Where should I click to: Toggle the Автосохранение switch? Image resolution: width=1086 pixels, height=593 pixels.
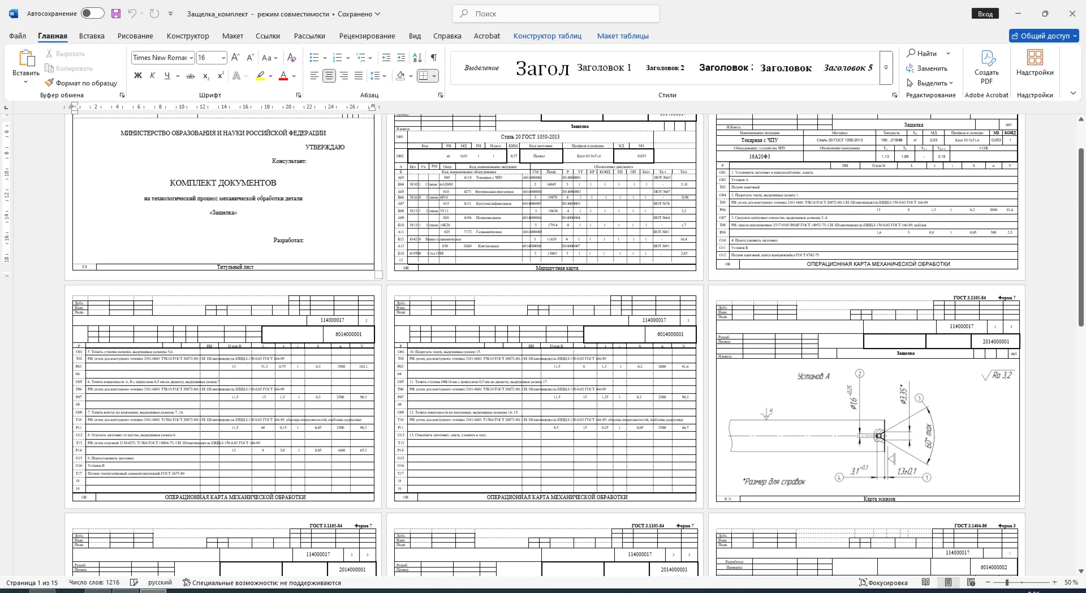coord(92,14)
